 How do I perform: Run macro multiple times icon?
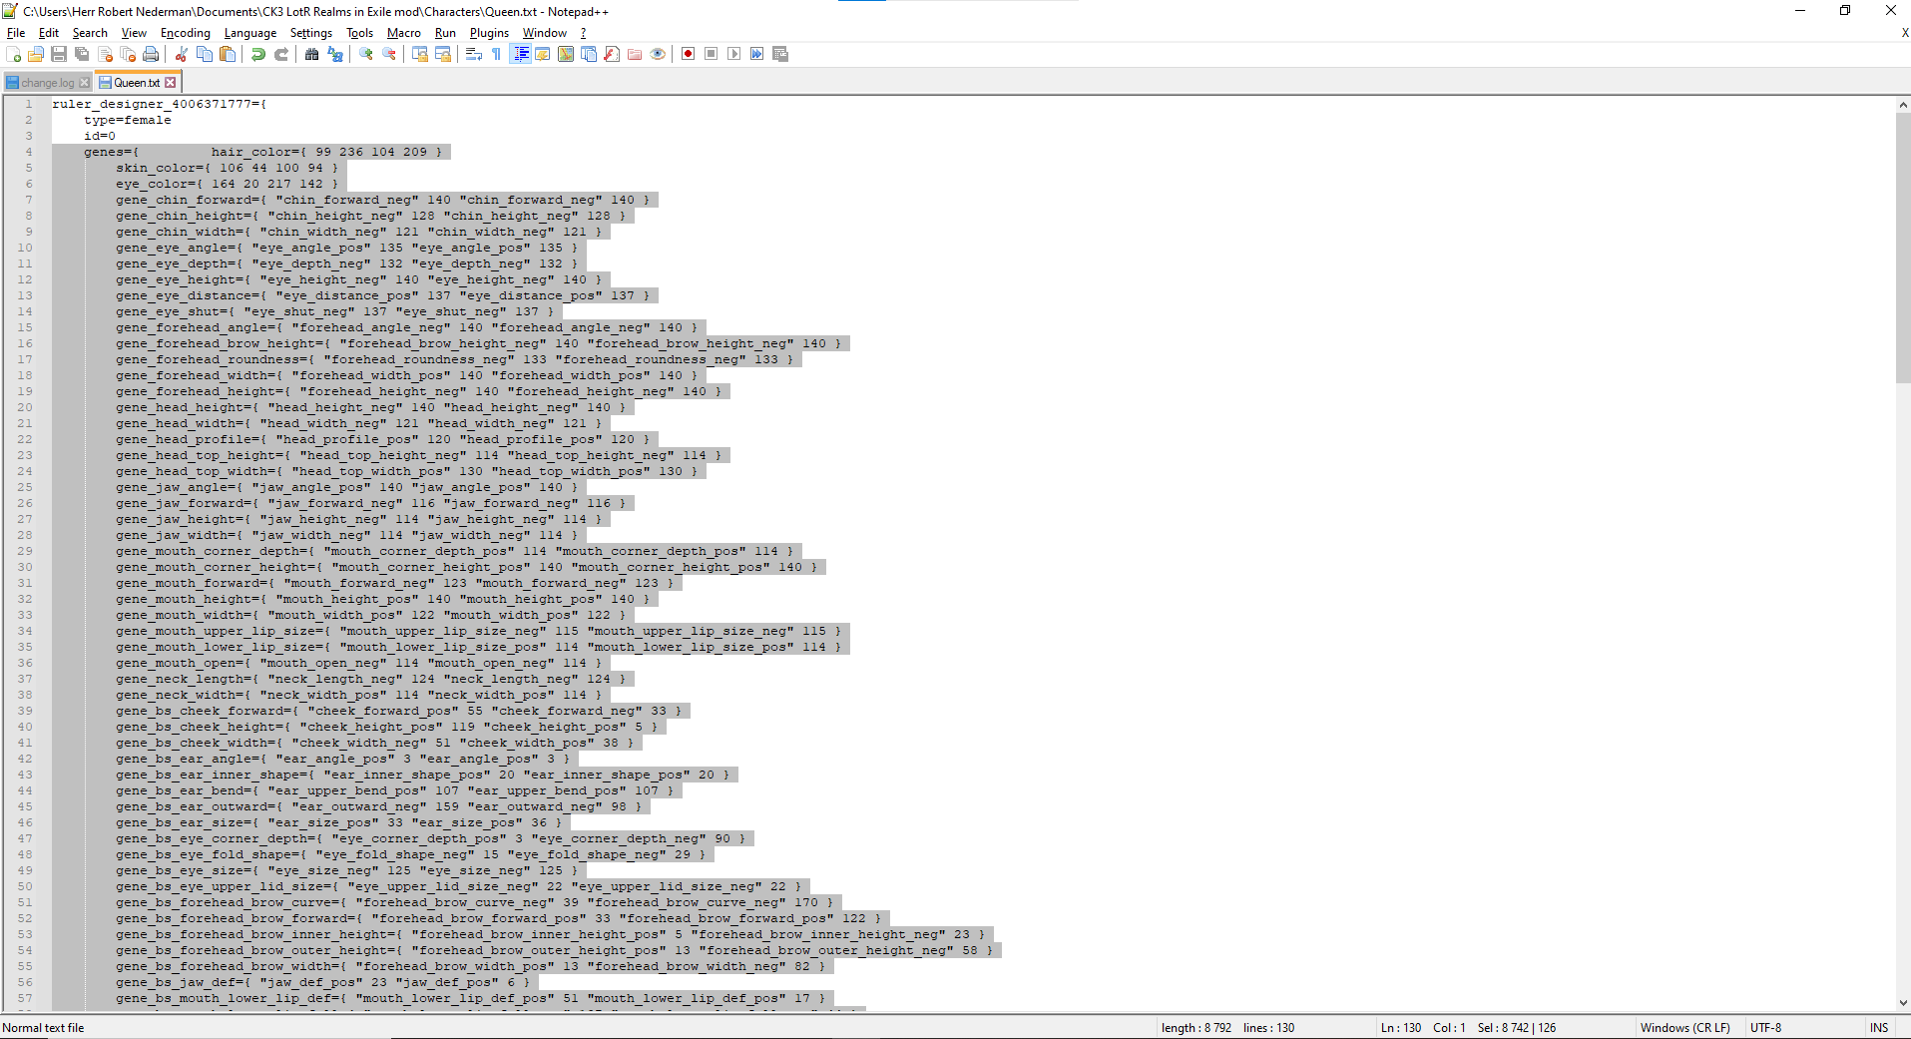pyautogui.click(x=757, y=54)
